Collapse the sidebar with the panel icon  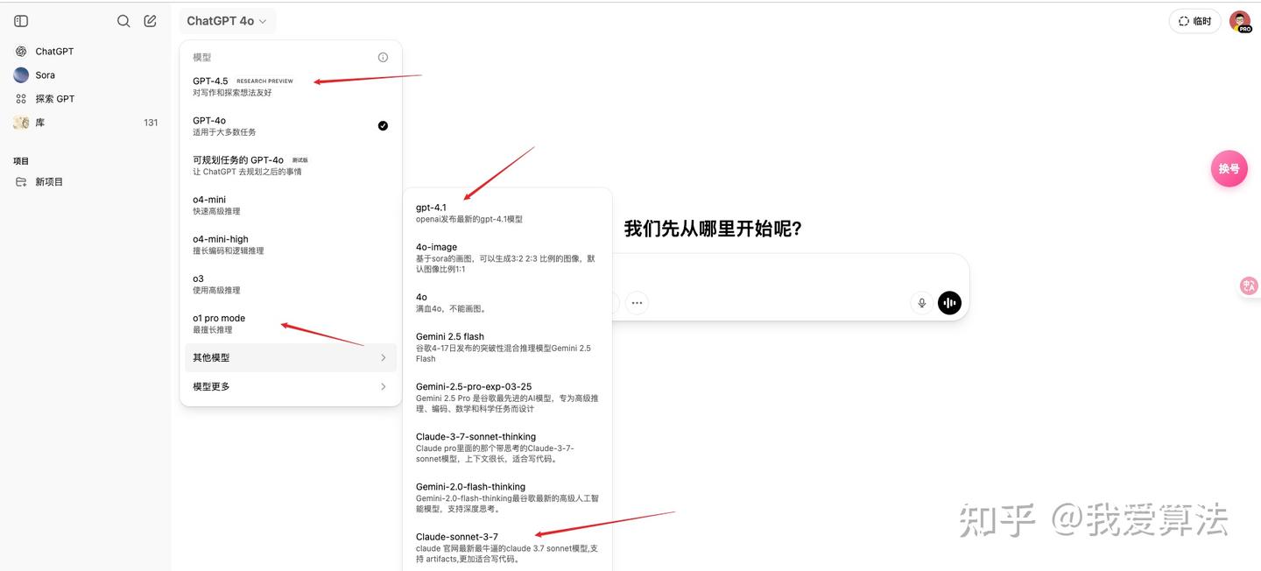[21, 21]
